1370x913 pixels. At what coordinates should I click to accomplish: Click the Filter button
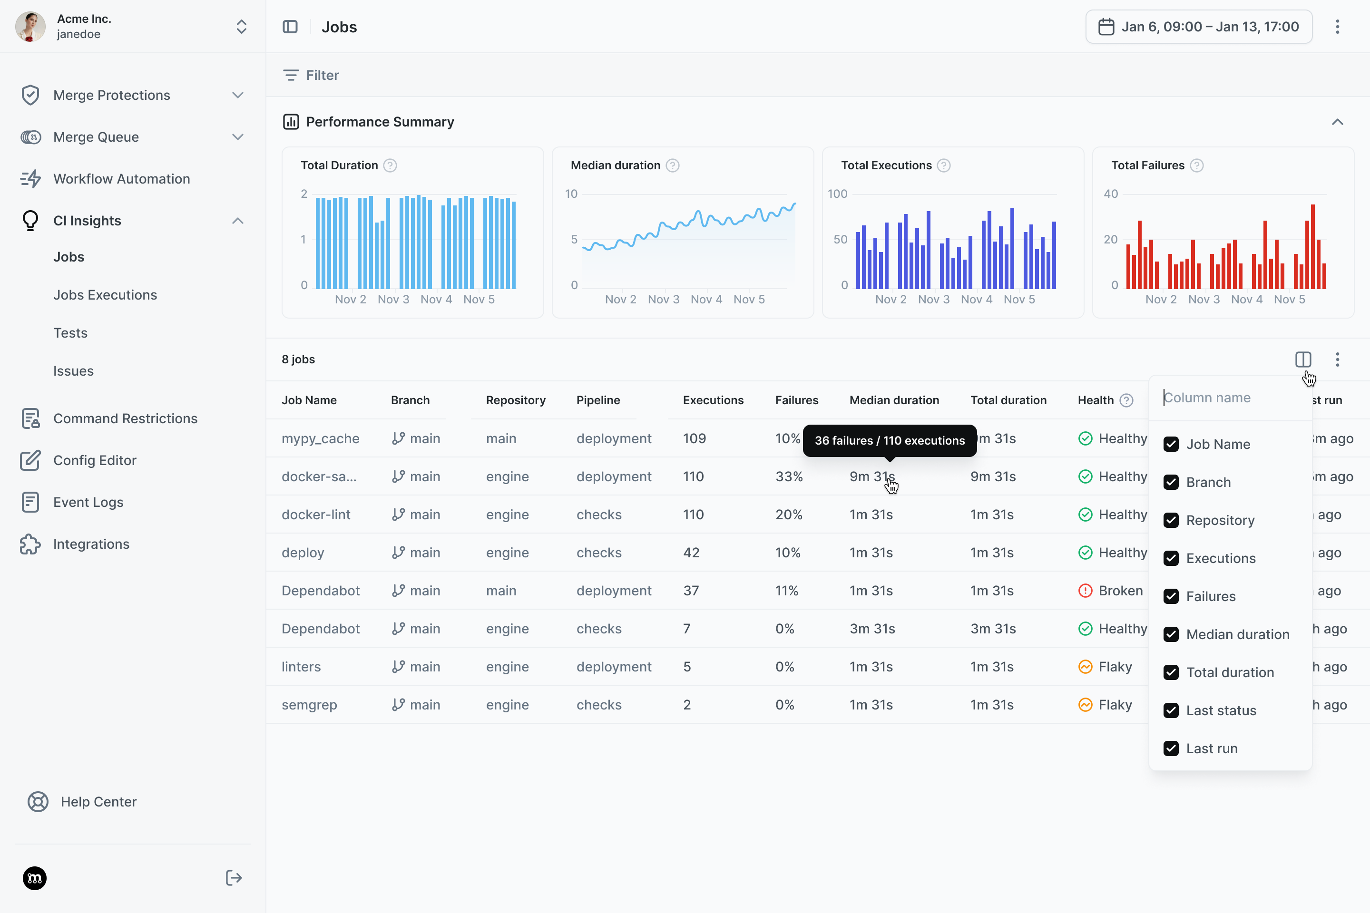click(x=311, y=75)
